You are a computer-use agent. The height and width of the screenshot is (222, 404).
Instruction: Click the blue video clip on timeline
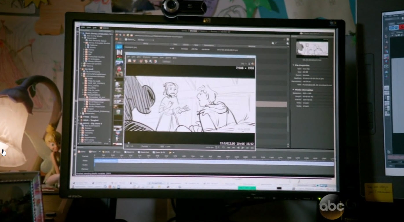pos(106,160)
